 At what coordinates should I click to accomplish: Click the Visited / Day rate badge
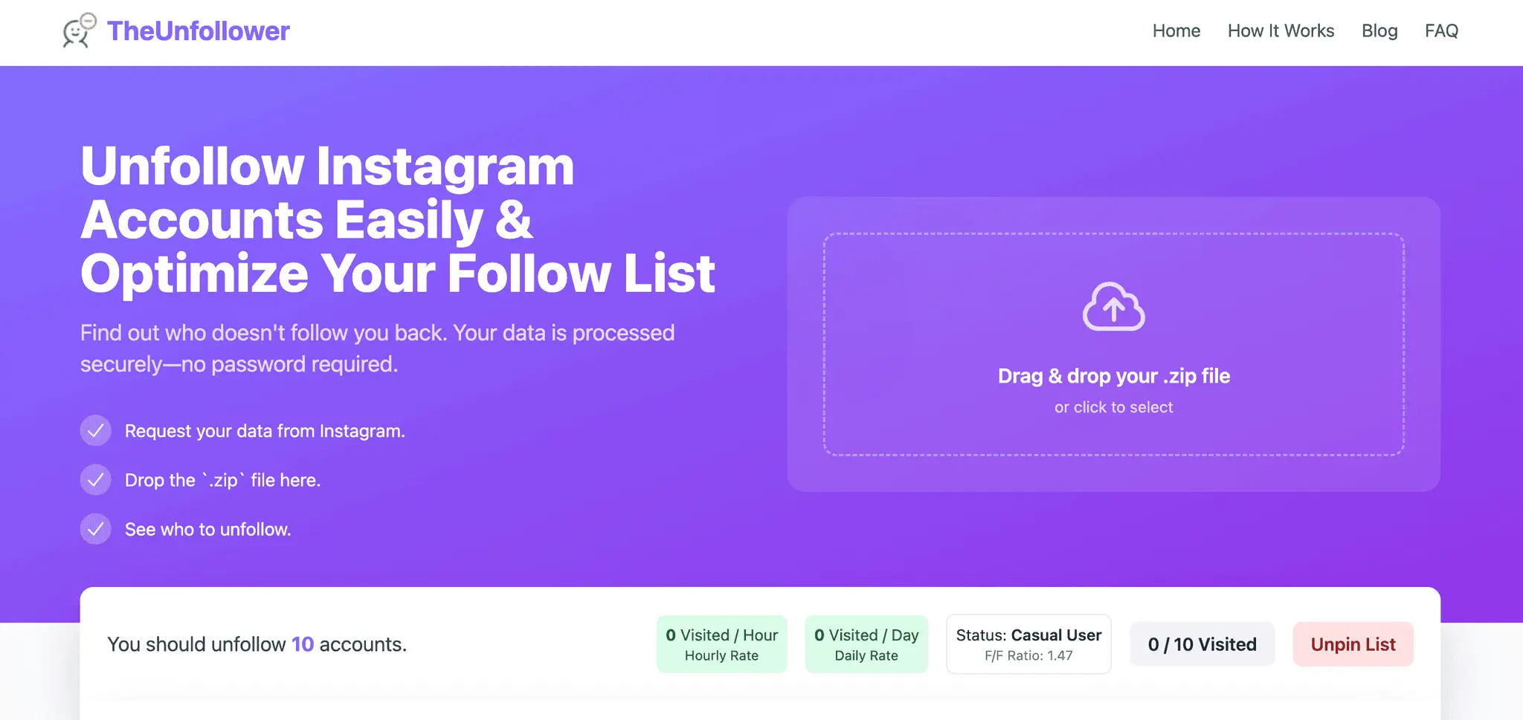click(x=866, y=644)
